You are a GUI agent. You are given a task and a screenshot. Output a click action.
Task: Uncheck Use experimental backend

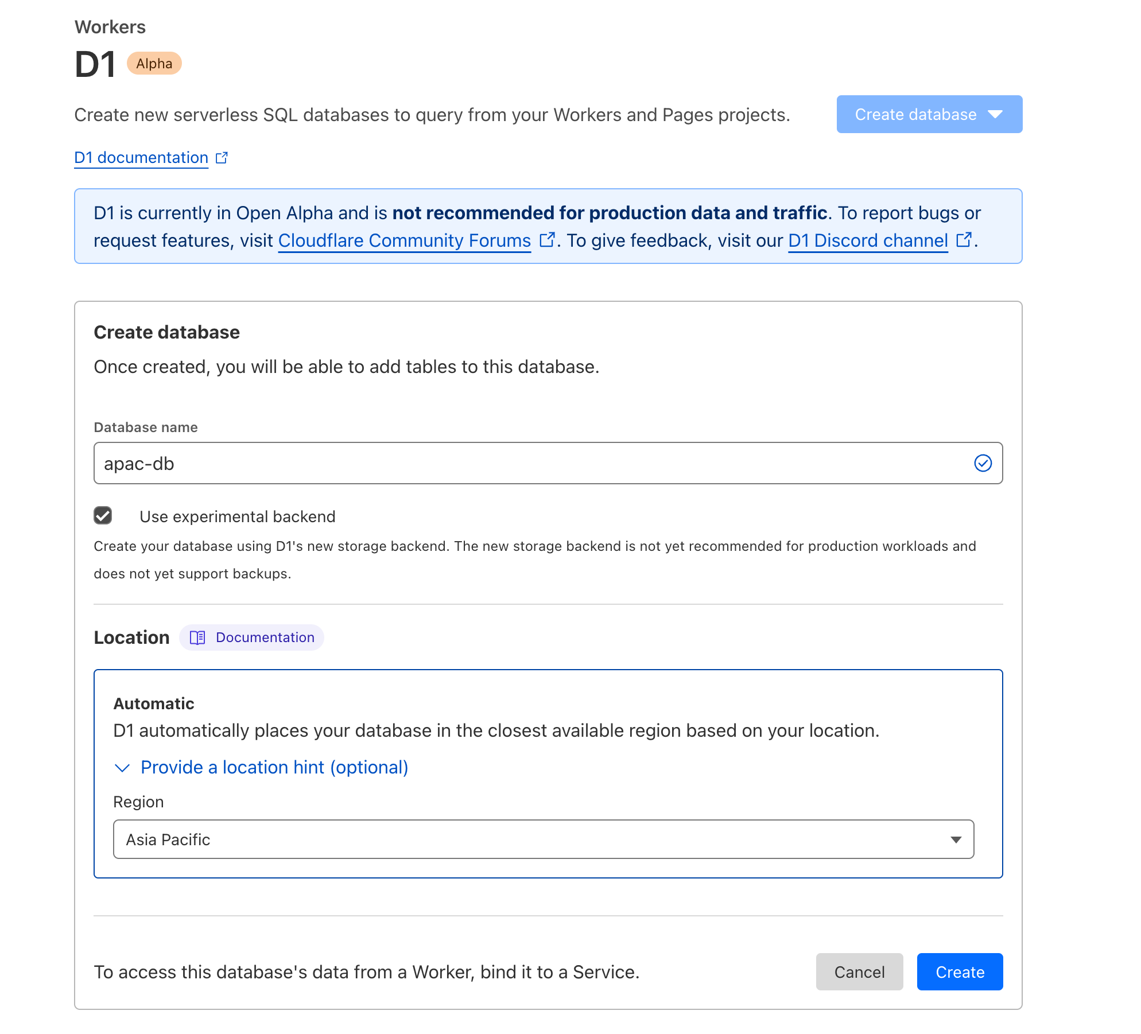click(x=102, y=516)
